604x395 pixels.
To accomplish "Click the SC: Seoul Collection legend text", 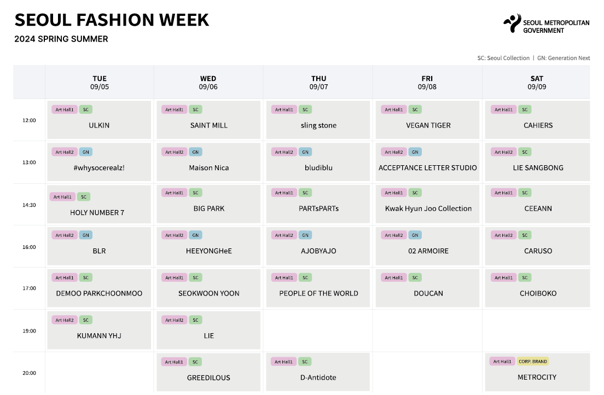I will [503, 58].
